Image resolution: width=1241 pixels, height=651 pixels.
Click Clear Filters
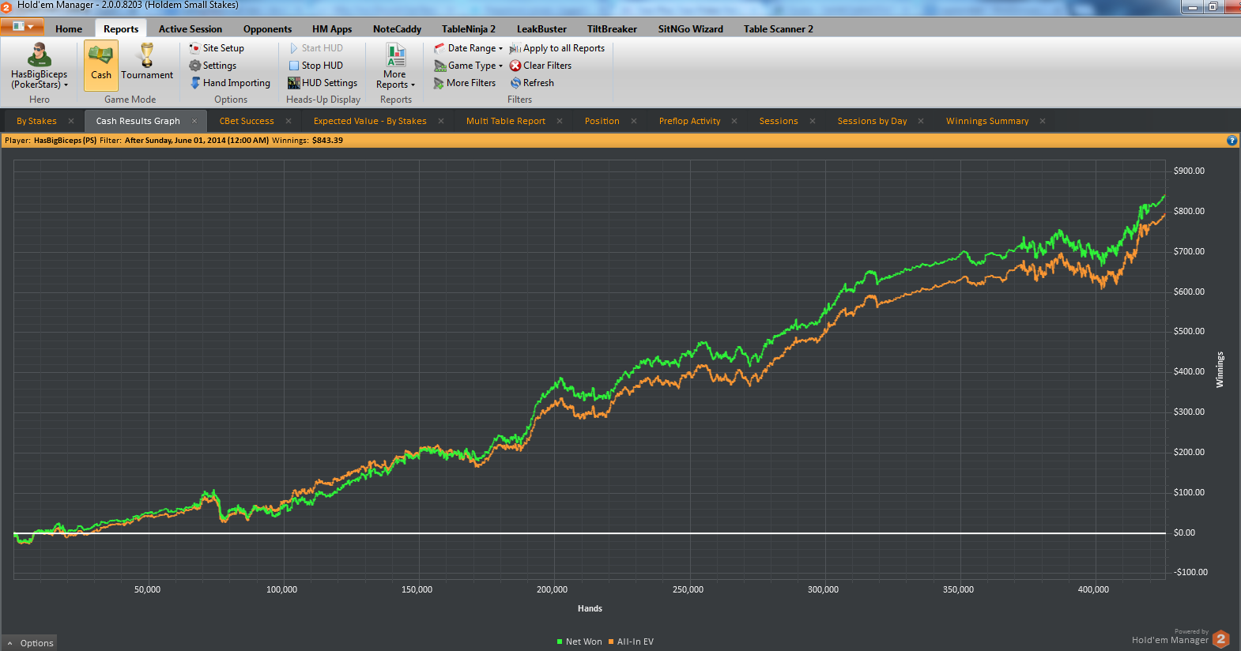click(541, 66)
